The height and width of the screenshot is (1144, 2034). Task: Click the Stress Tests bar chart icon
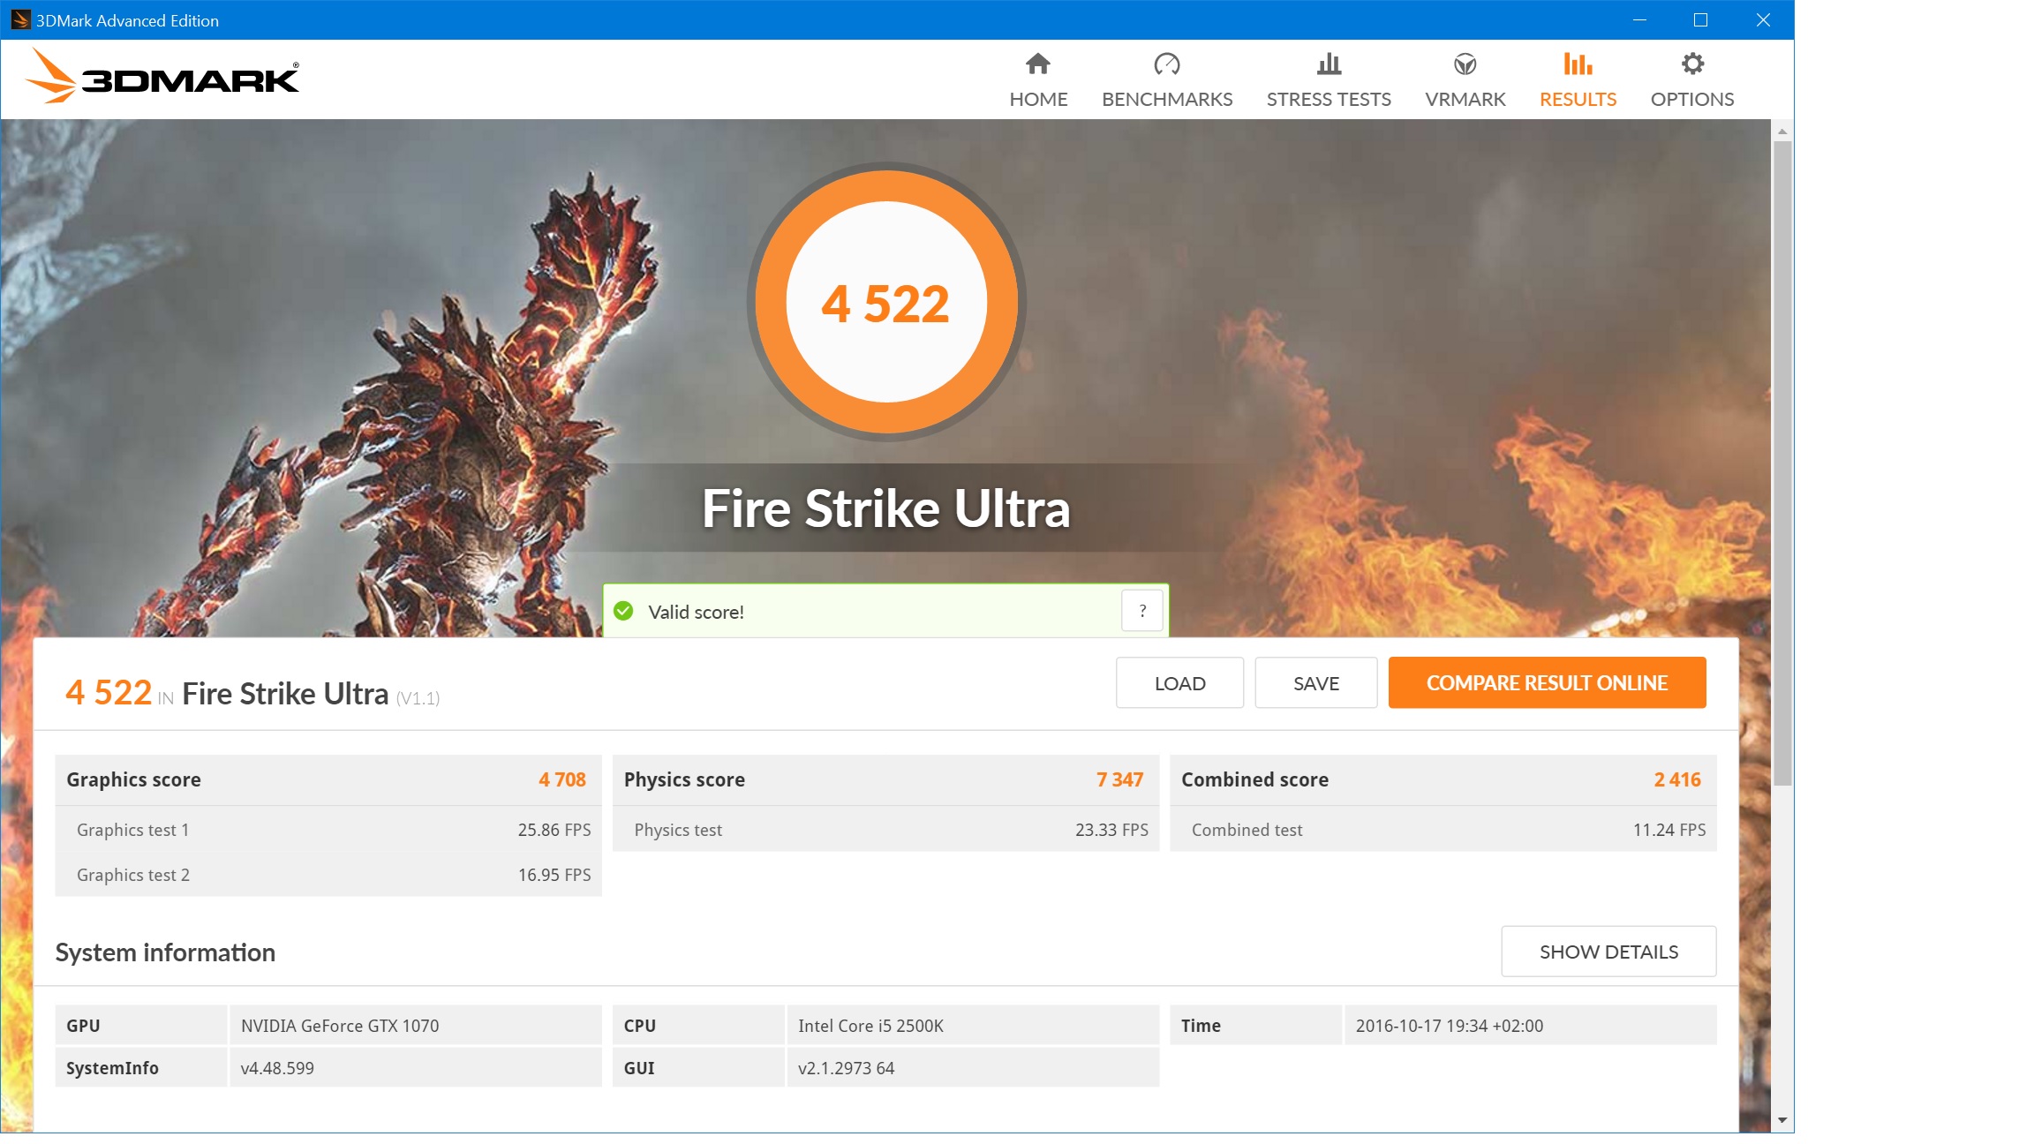pyautogui.click(x=1329, y=64)
